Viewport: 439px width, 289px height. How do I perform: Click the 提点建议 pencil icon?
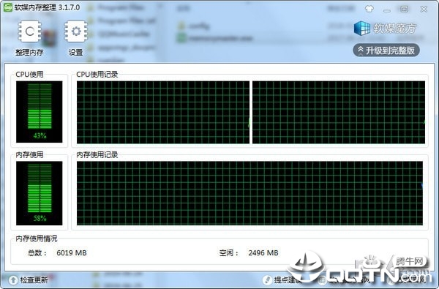click(x=268, y=279)
